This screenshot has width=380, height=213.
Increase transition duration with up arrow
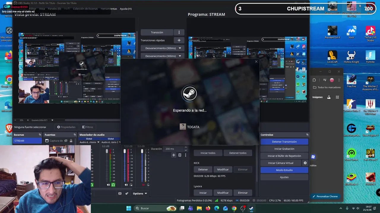click(186, 147)
